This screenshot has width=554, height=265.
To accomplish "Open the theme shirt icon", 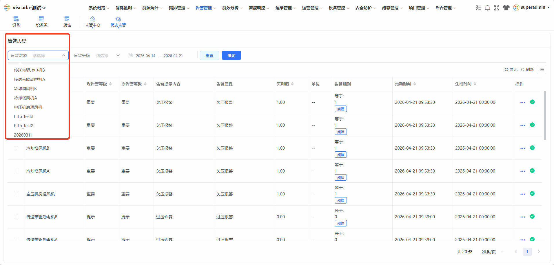I will coord(506,8).
